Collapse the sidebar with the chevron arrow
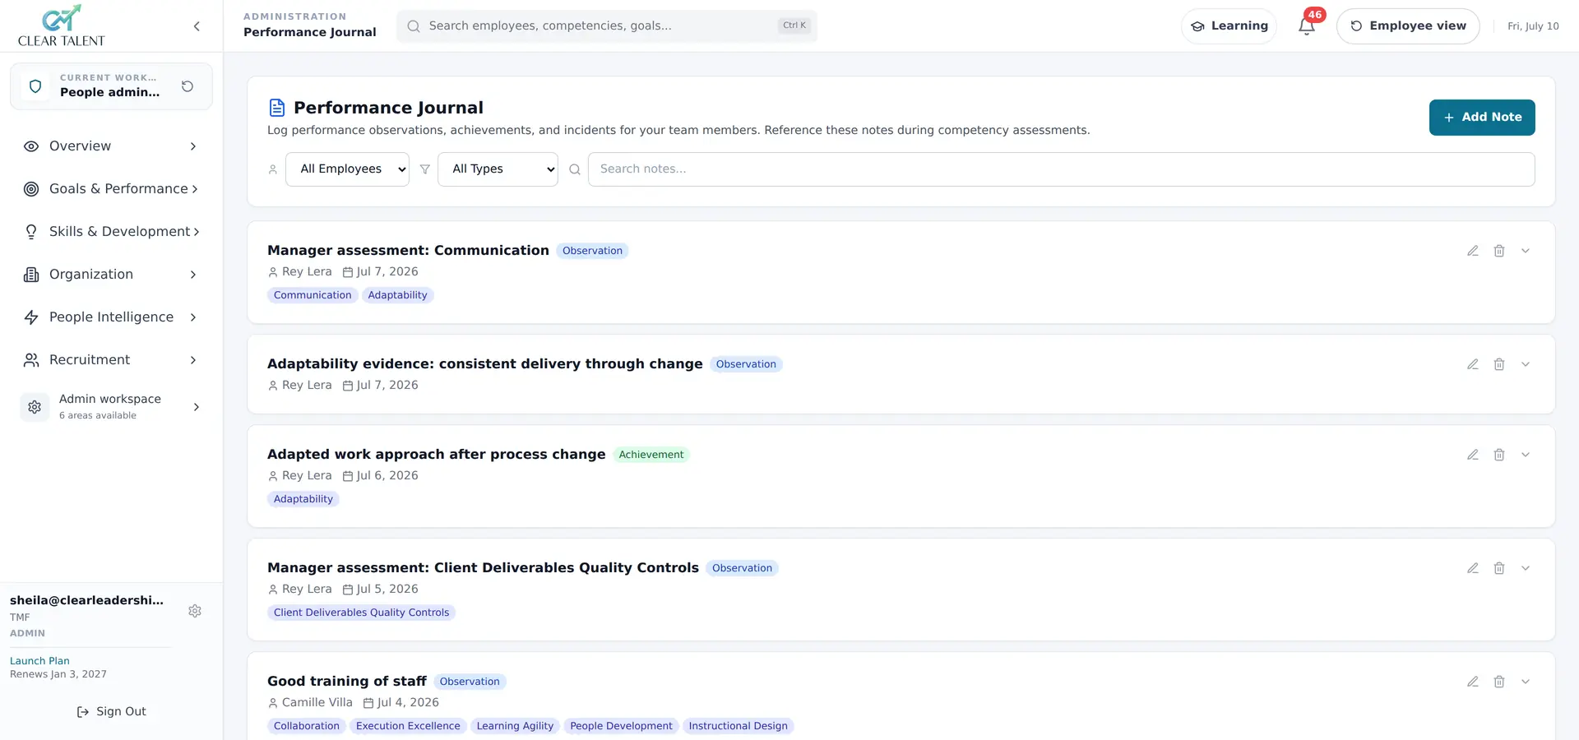The image size is (1579, 740). tap(197, 26)
